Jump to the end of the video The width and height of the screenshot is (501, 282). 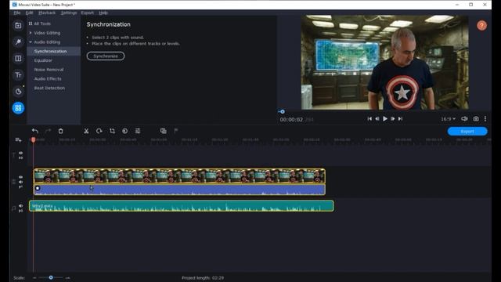pos(400,118)
